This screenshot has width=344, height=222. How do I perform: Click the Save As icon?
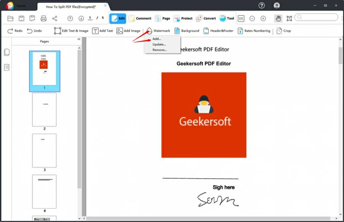coord(32,18)
